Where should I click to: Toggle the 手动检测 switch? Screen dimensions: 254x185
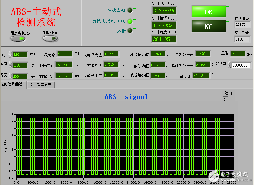pyautogui.click(x=50, y=38)
